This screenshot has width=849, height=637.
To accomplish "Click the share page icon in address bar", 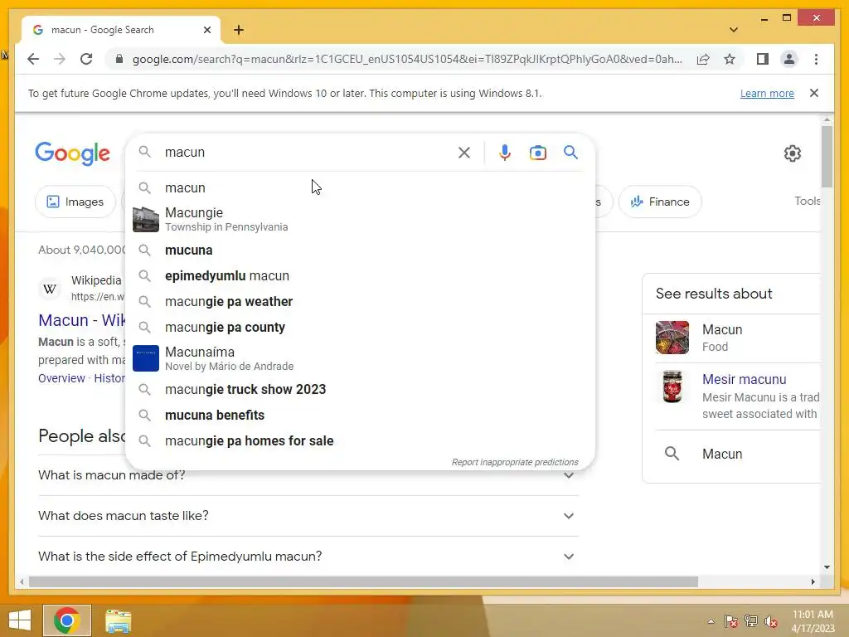I will pyautogui.click(x=703, y=59).
